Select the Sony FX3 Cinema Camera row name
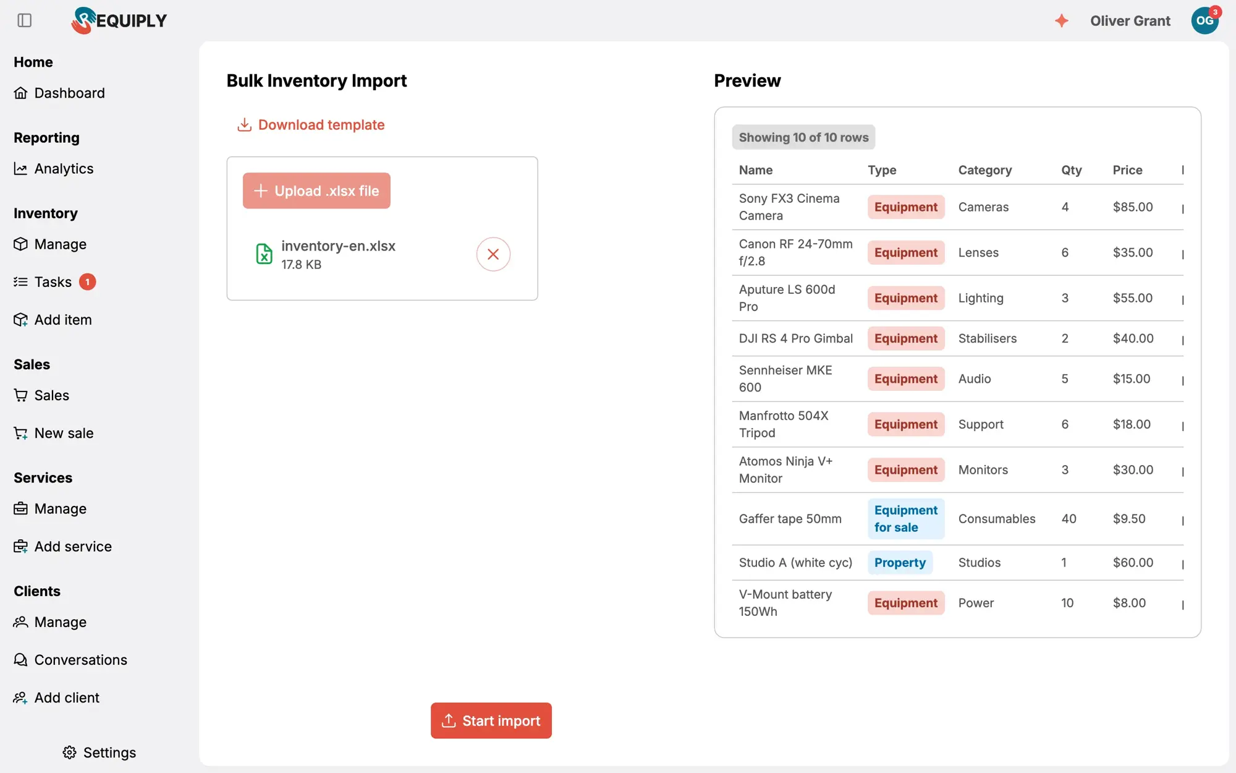The width and height of the screenshot is (1236, 773). click(789, 207)
